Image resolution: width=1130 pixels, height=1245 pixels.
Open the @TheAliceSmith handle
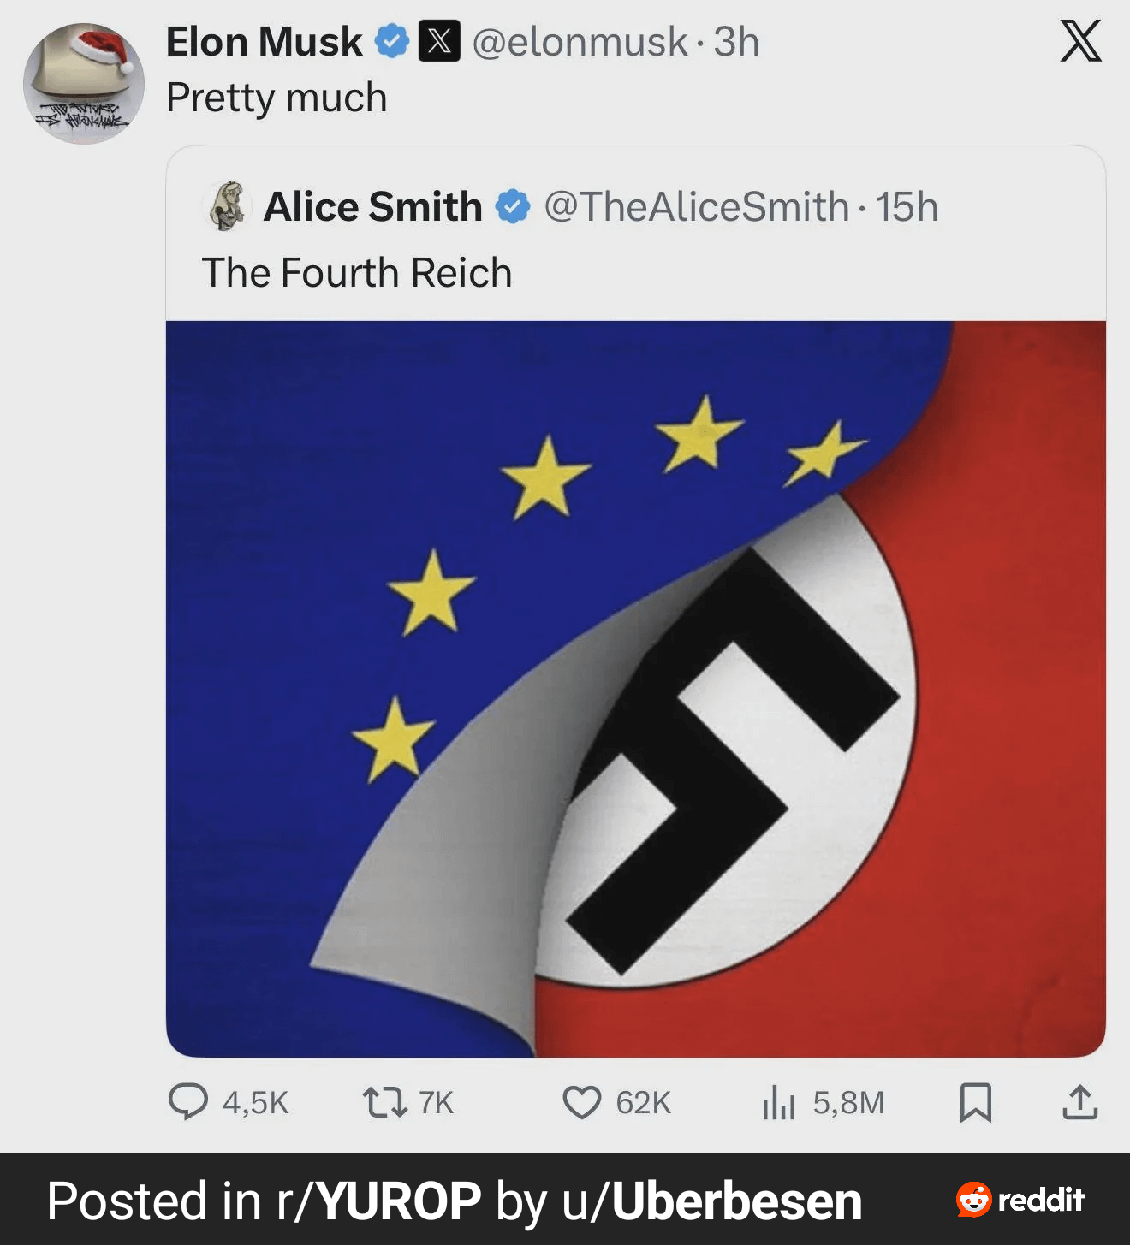pos(696,206)
